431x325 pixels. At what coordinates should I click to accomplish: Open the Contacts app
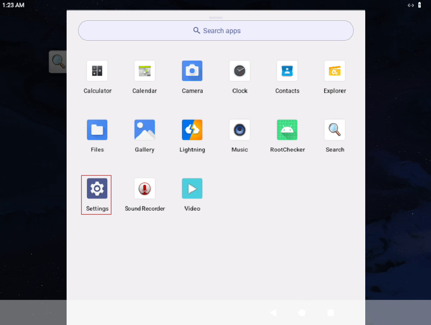tap(287, 71)
